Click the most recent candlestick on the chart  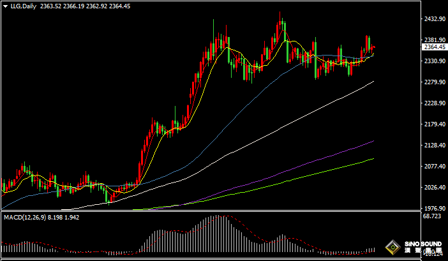click(373, 47)
